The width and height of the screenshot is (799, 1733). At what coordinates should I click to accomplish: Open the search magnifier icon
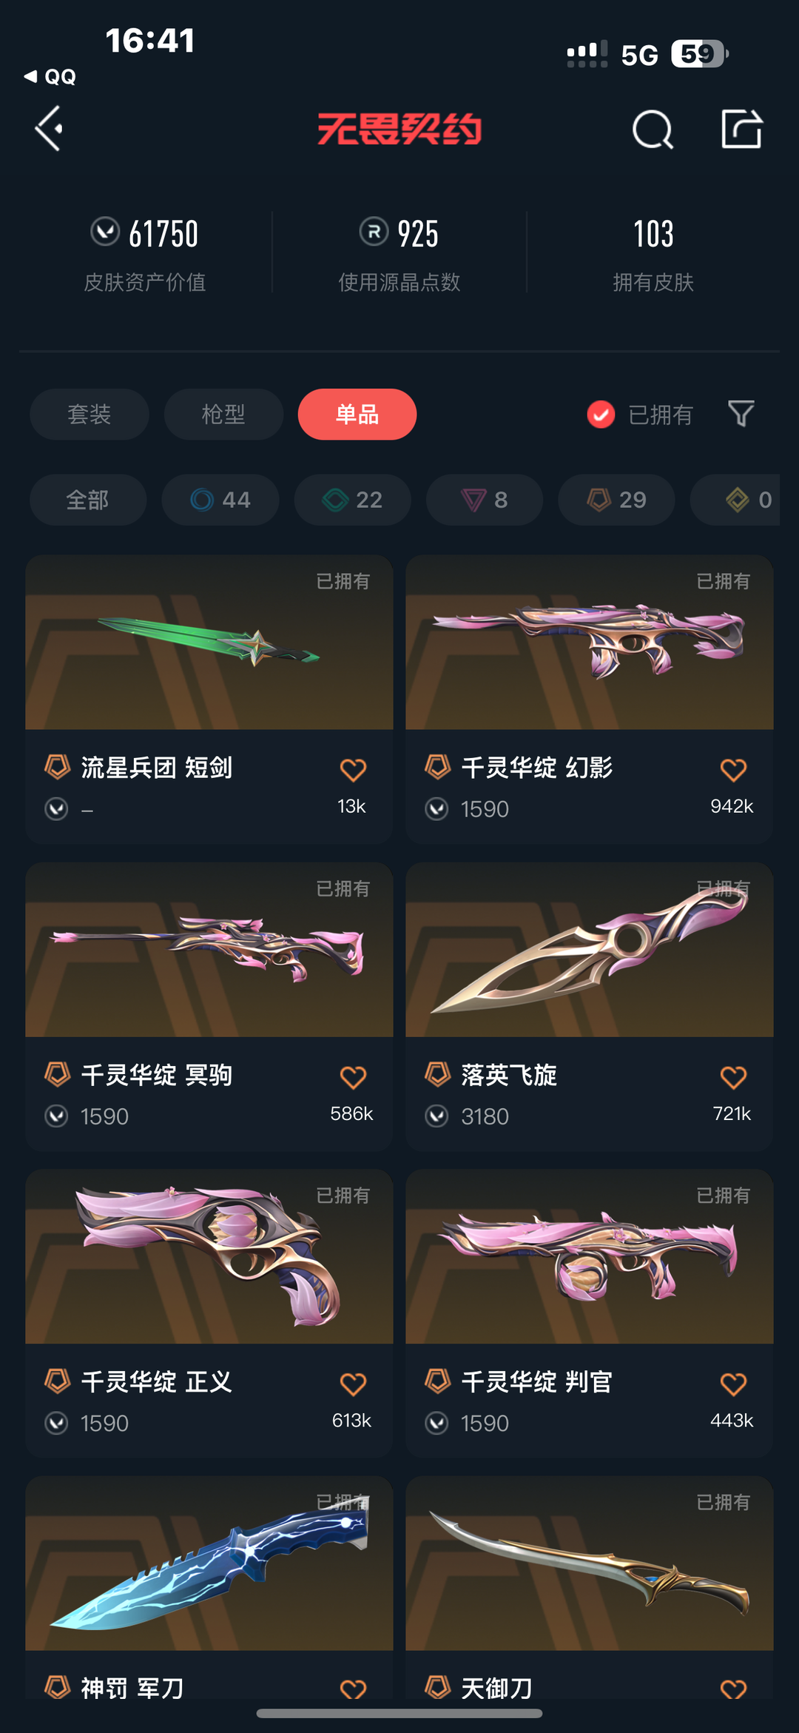point(653,130)
